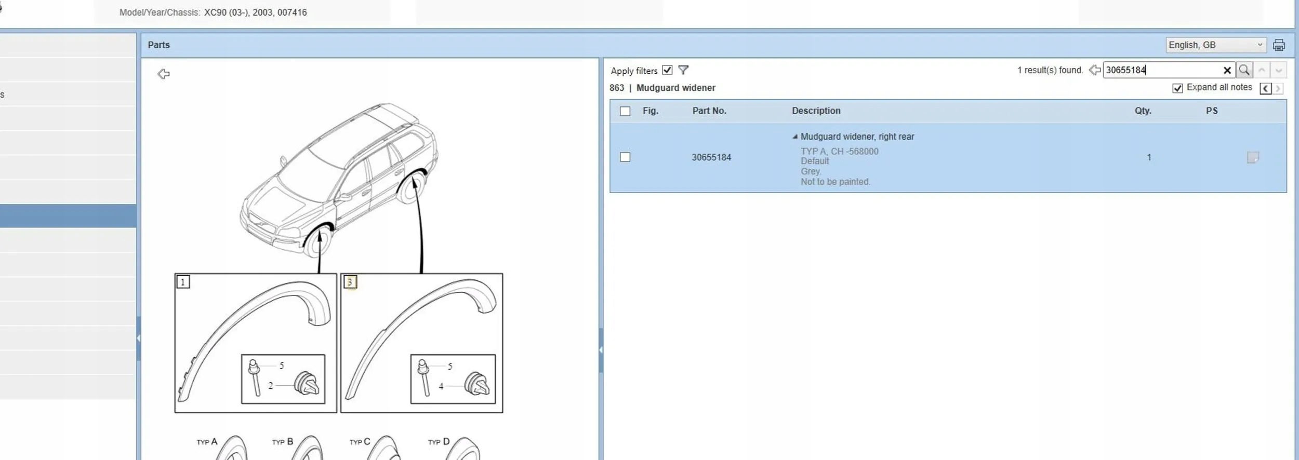Jump to next search result
The image size is (1299, 460).
click(1278, 70)
